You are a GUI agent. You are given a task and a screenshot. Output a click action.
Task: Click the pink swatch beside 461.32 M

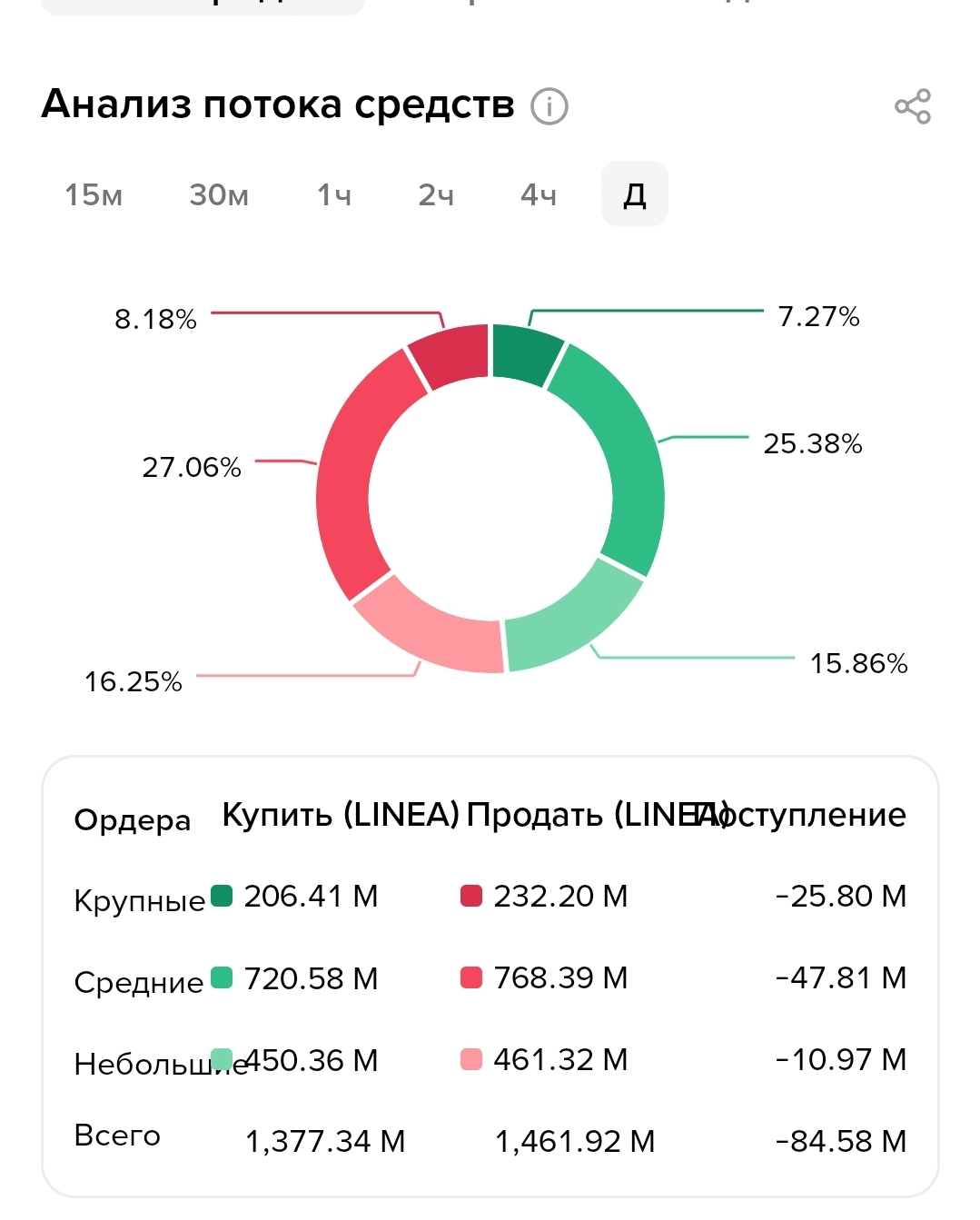(471, 1060)
